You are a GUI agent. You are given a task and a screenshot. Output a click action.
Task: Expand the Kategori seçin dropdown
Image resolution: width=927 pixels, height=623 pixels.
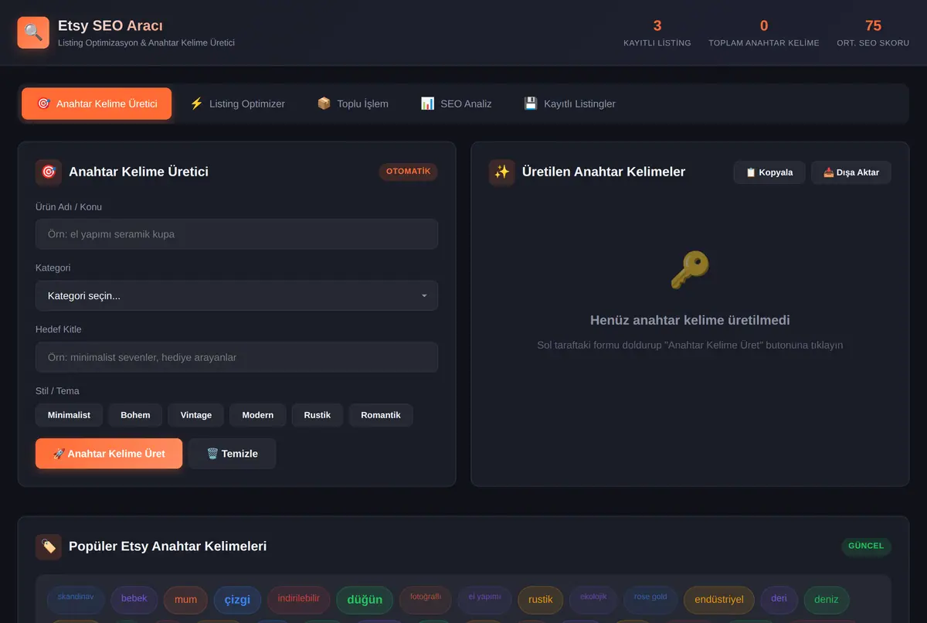pyautogui.click(x=236, y=296)
